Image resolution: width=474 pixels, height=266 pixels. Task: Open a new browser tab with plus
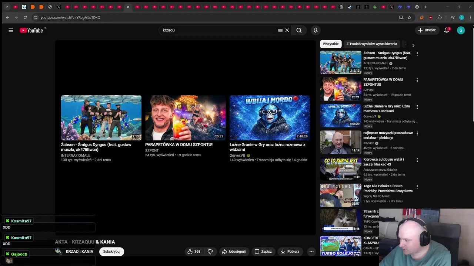pyautogui.click(x=425, y=7)
